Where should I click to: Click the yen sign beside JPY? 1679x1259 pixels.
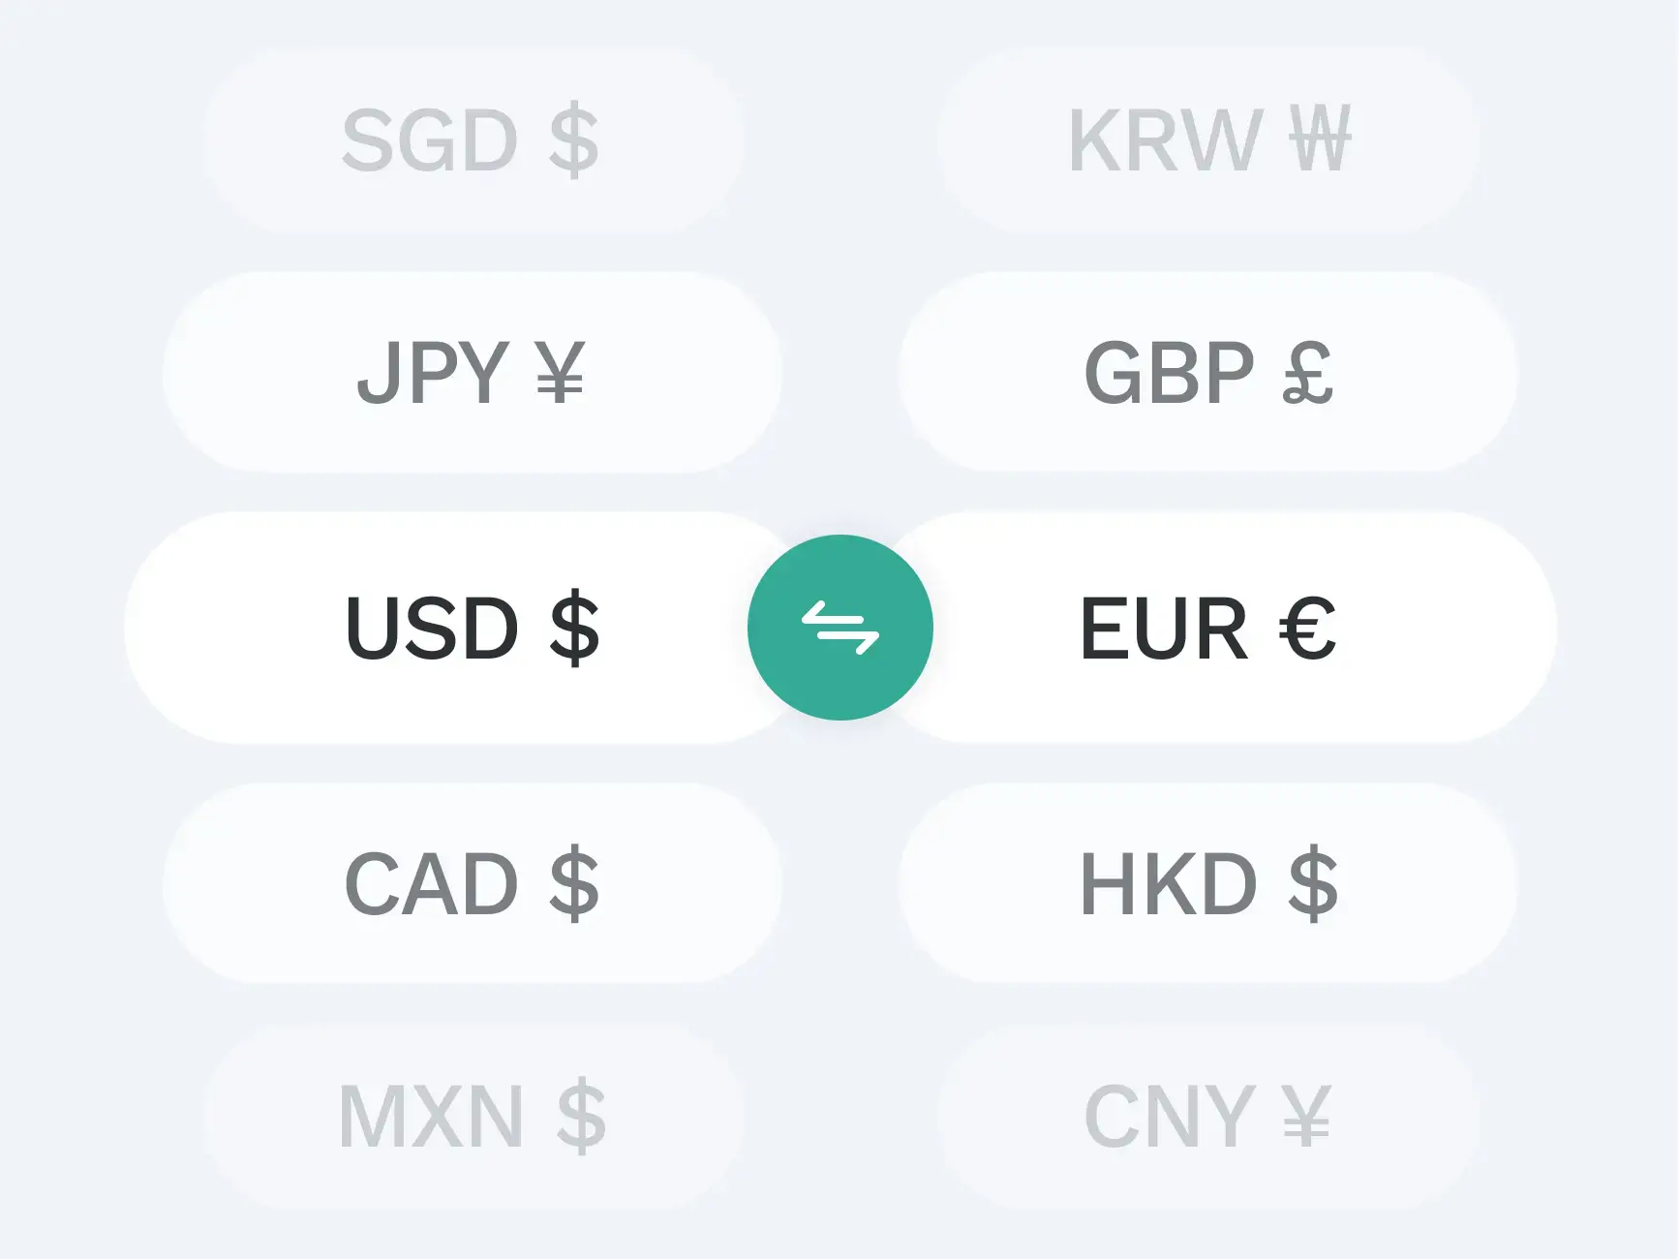560,373
